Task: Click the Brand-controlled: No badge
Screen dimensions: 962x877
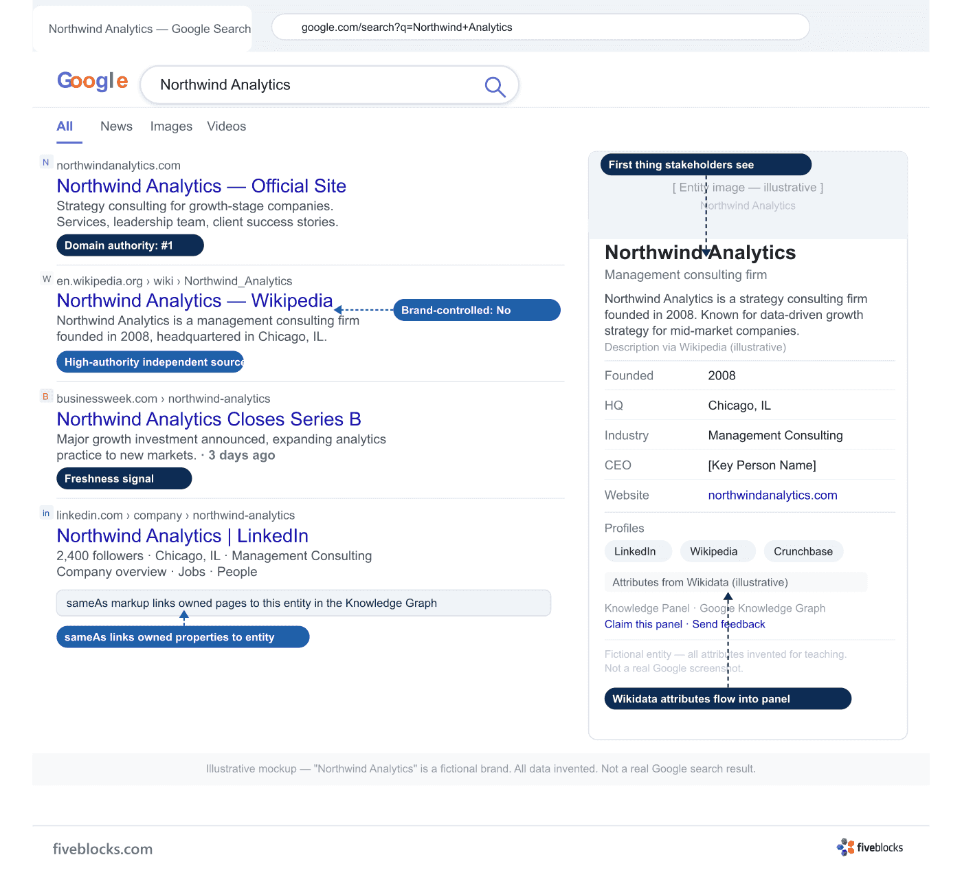Action: click(x=477, y=310)
